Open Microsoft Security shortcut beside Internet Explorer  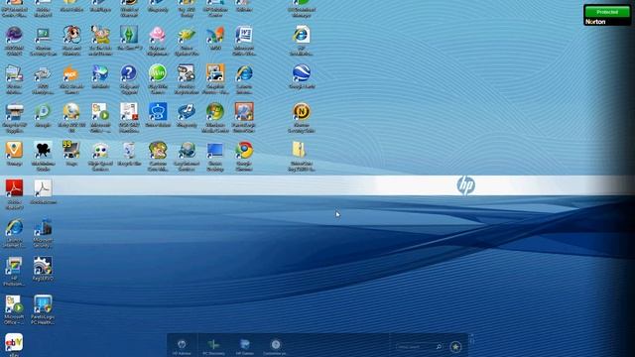pos(43,227)
